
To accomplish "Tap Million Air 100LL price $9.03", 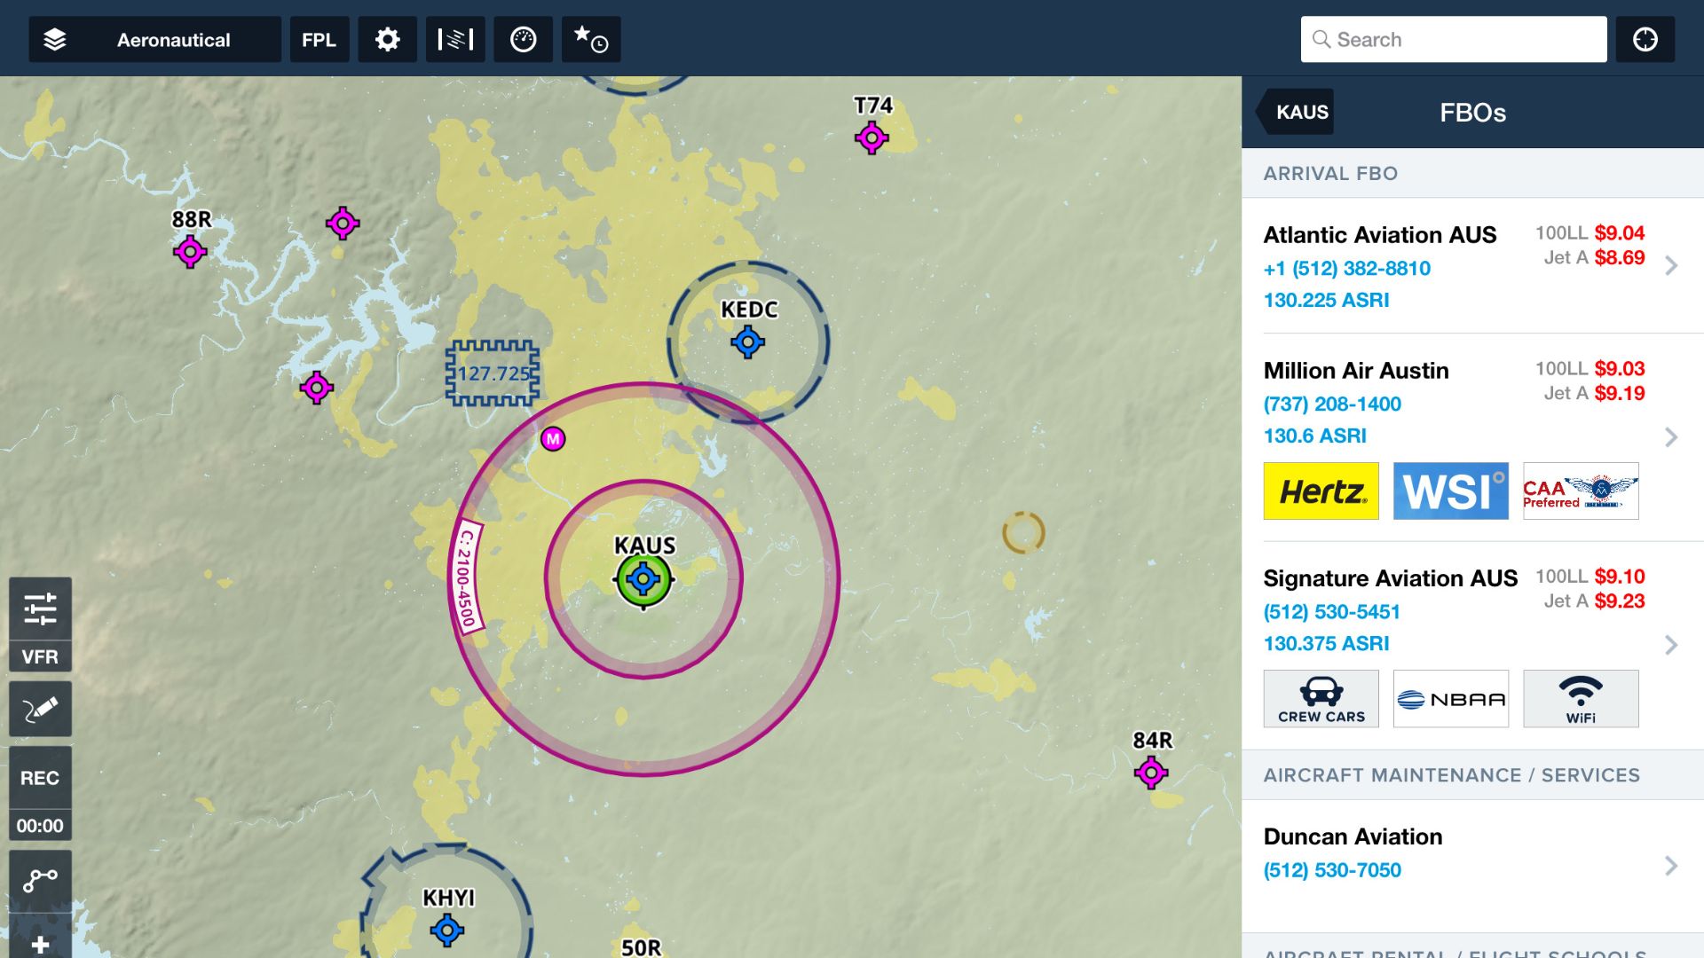I will click(1620, 368).
